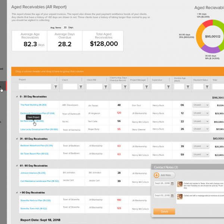Collapse the 61 - 90 Day Receivables group
Screen dimensions: 224x224
[17, 165]
